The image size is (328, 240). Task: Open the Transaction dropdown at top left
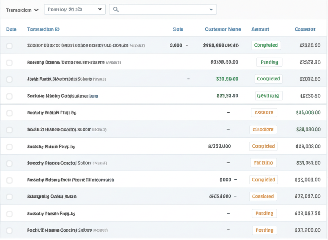coord(22,10)
